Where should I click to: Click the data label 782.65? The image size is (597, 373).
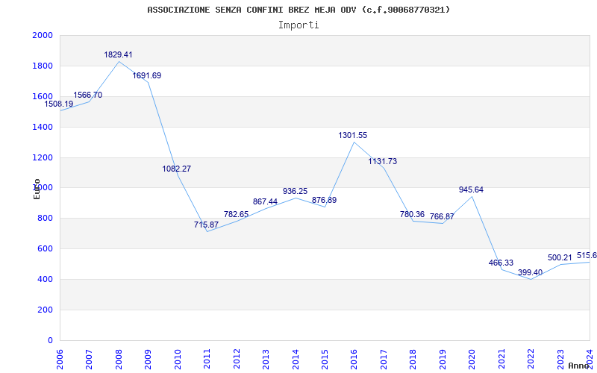(x=236, y=214)
